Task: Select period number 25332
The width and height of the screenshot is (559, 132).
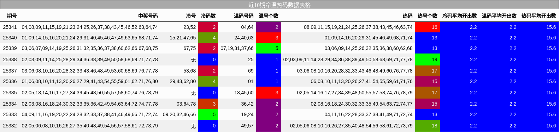Action: pyautogui.click(x=10, y=126)
